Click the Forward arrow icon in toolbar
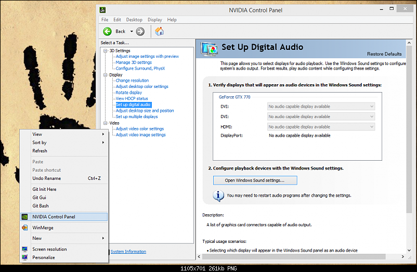417x272 pixels. click(140, 31)
